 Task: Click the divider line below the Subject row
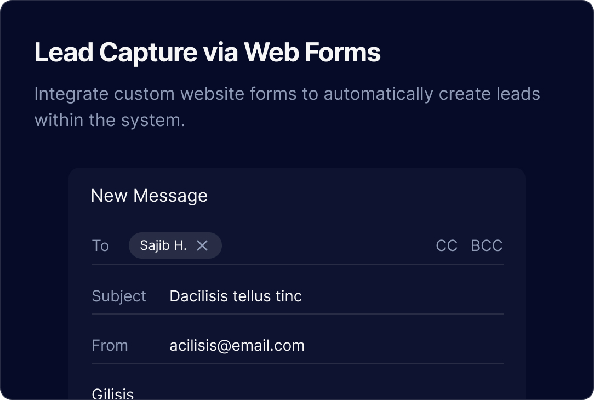coord(297,314)
